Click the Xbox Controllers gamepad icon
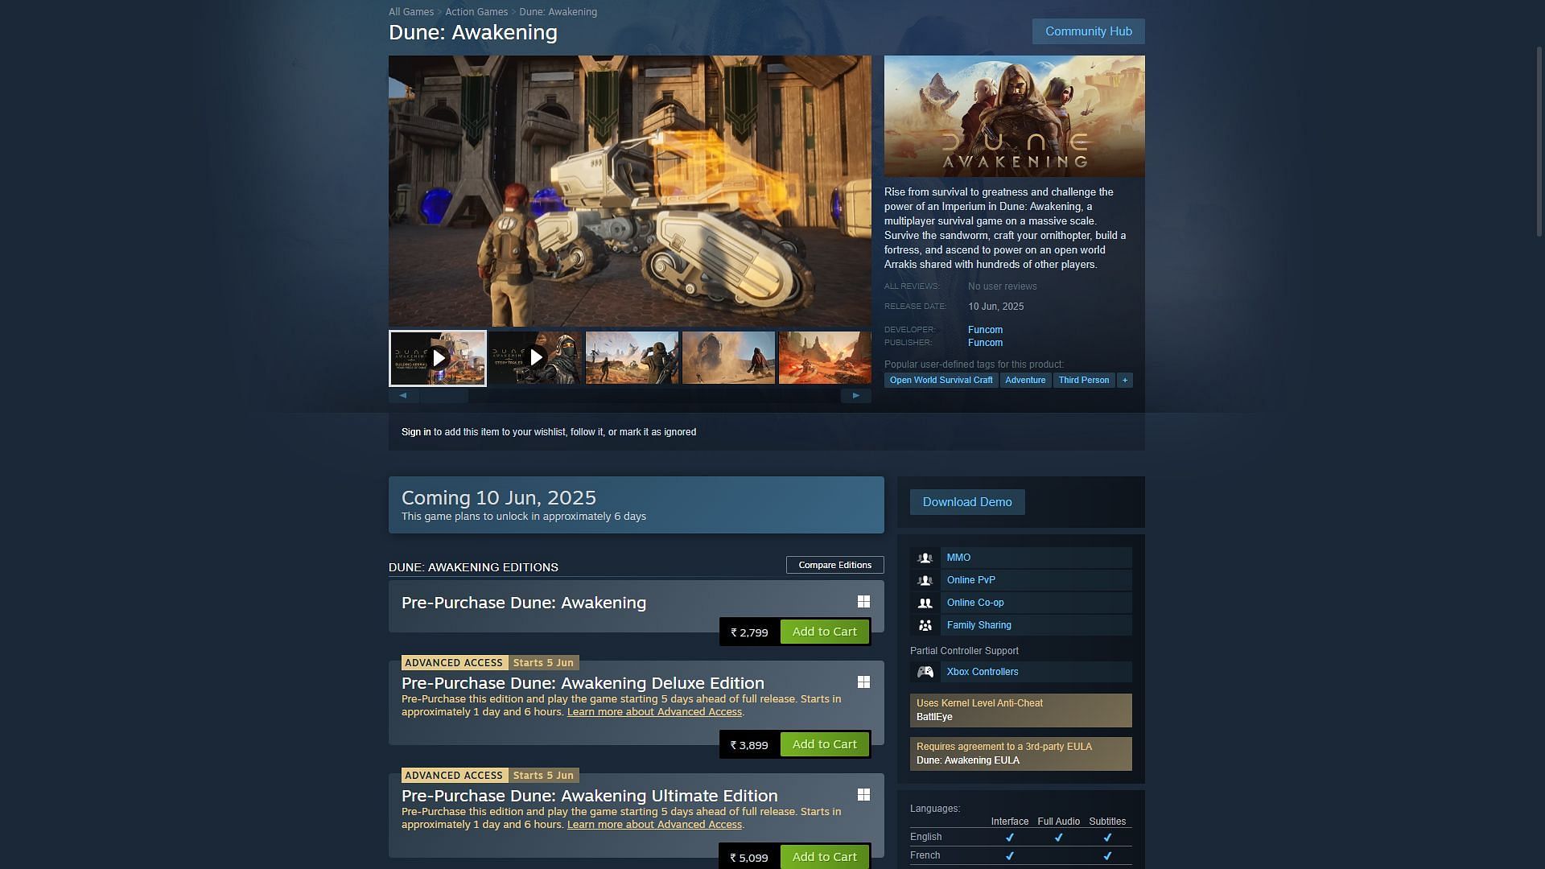1545x869 pixels. (925, 672)
